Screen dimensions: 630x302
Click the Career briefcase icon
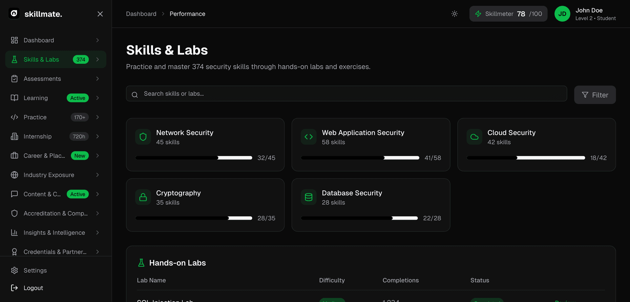14,156
